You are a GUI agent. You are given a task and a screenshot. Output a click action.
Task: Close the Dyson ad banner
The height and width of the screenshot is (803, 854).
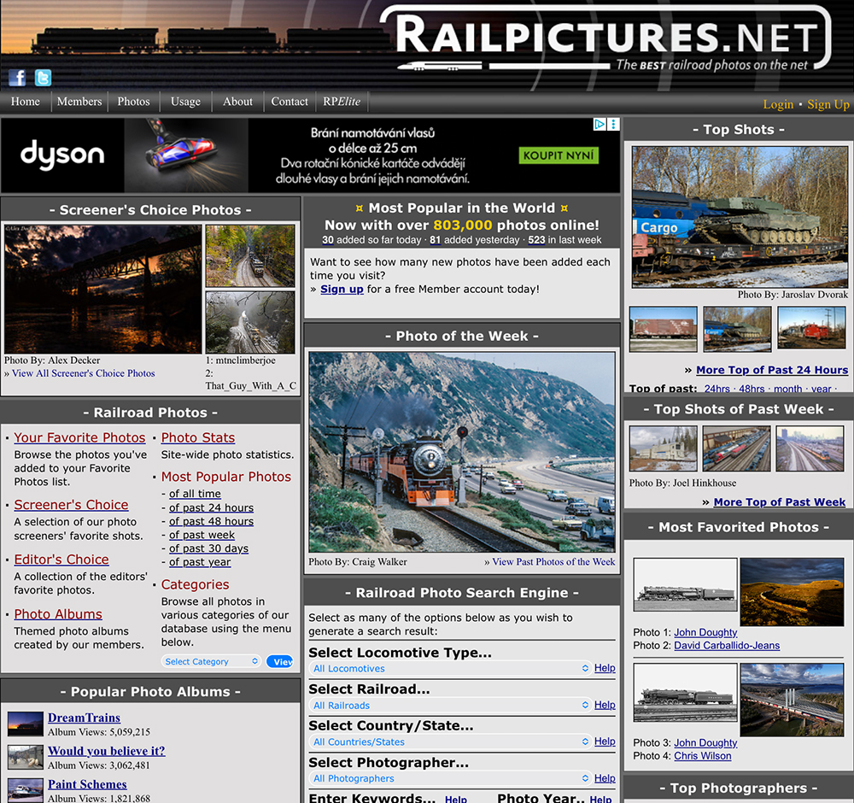coord(613,125)
